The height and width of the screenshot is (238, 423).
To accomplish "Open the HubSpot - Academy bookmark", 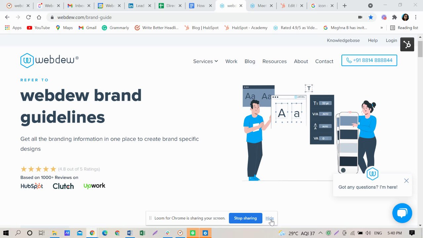I will [246, 28].
